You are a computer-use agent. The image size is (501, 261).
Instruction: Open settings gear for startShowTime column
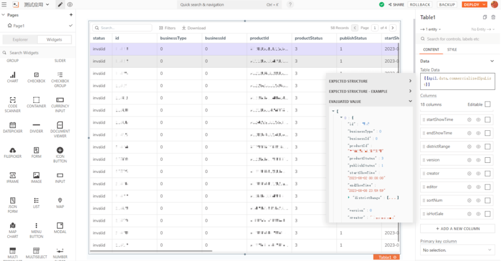click(x=469, y=120)
